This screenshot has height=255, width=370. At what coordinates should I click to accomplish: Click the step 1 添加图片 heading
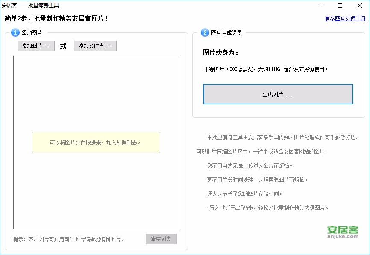coord(32,33)
